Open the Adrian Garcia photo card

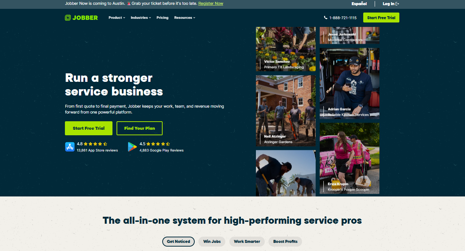tap(350, 83)
